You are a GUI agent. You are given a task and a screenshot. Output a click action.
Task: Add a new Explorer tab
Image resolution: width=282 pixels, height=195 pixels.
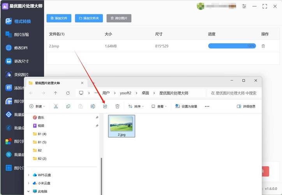(x=94, y=83)
